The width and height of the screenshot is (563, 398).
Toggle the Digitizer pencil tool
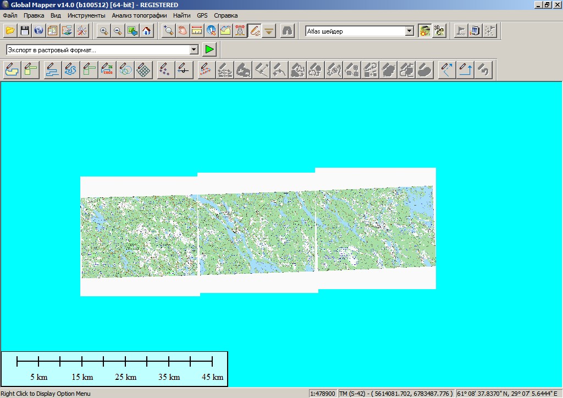255,31
